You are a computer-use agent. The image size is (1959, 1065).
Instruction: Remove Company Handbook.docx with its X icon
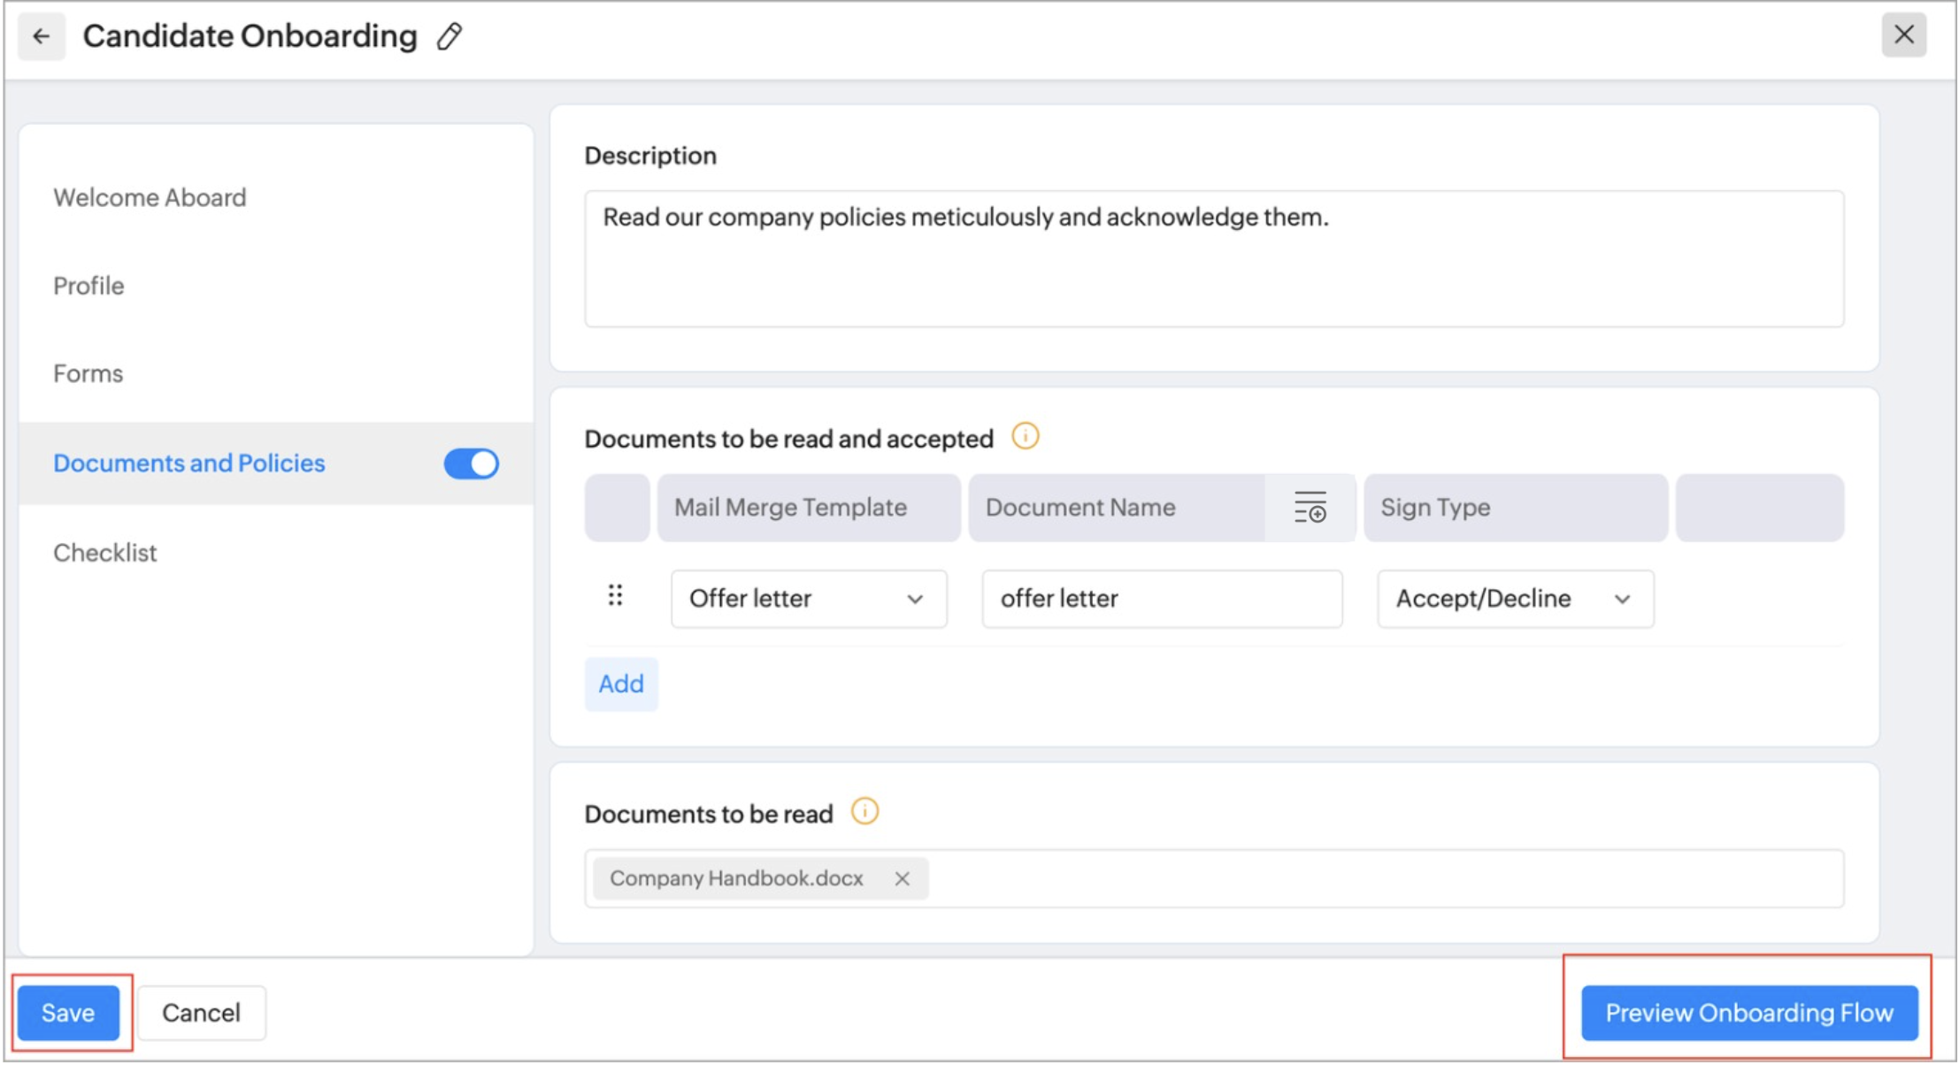click(x=902, y=878)
